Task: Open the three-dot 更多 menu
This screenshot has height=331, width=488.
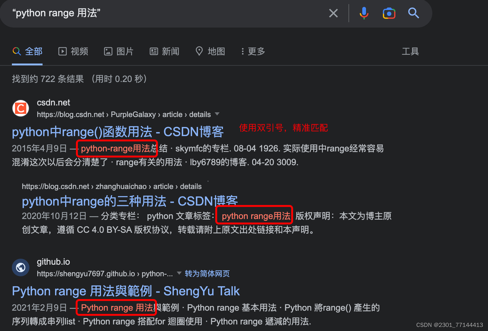Action: click(x=253, y=51)
